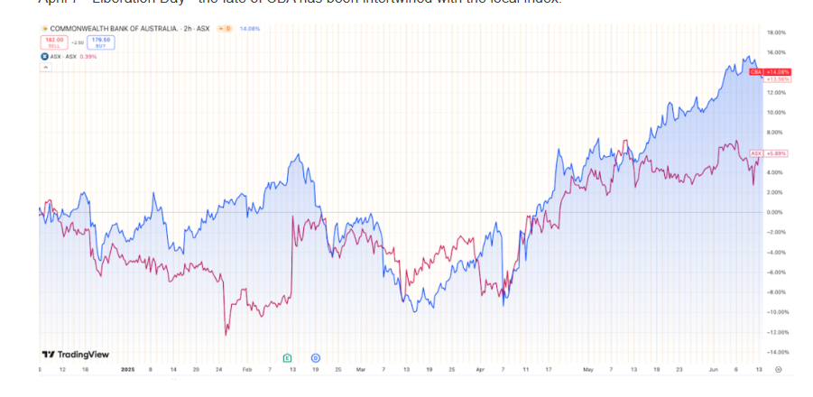Click the CBA price label tag
The height and width of the screenshot is (397, 813).
[755, 71]
